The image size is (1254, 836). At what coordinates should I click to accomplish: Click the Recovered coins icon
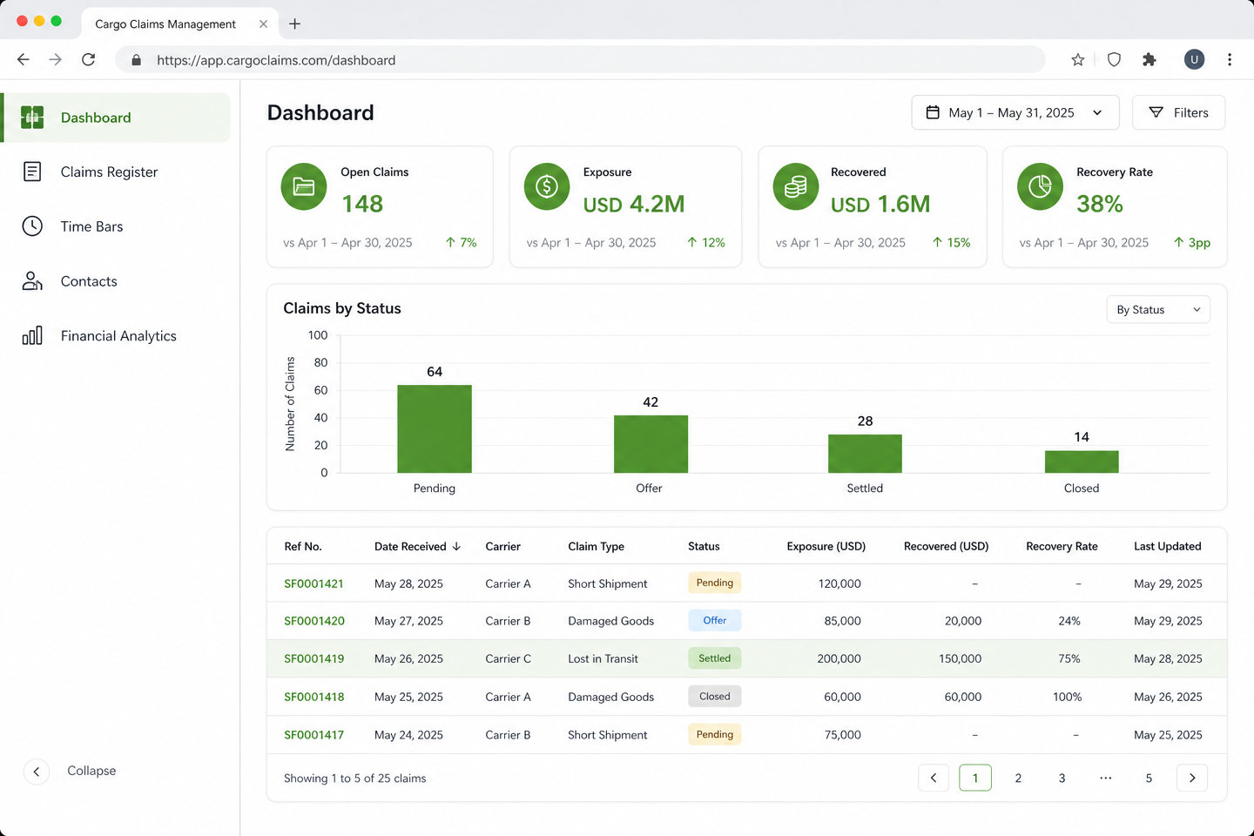[796, 186]
